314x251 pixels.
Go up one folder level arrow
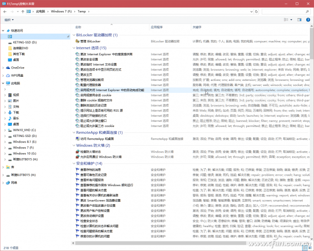pyautogui.click(x=23, y=11)
